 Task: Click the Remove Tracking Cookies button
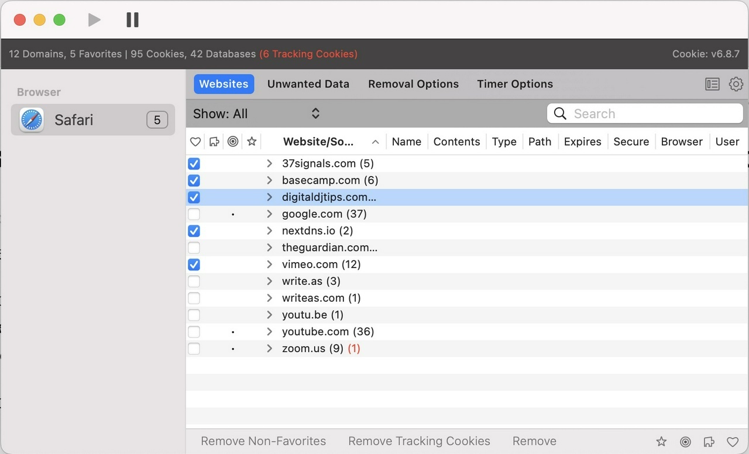(419, 441)
